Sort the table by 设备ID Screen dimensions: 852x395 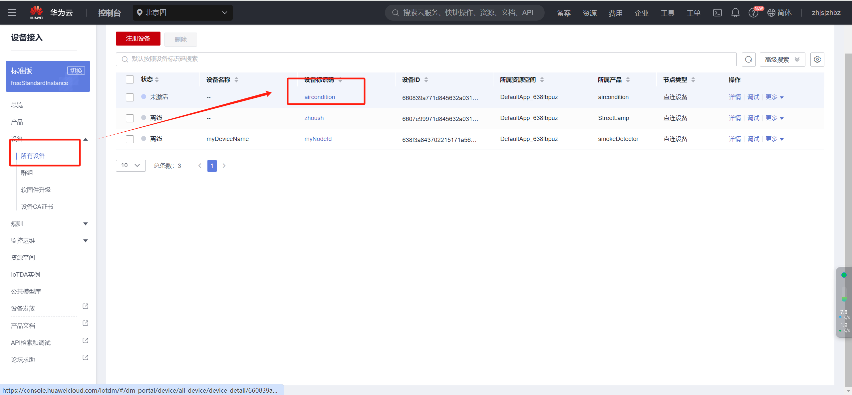(426, 80)
